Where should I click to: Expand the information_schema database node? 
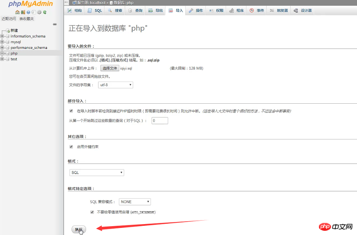[x=2, y=36]
